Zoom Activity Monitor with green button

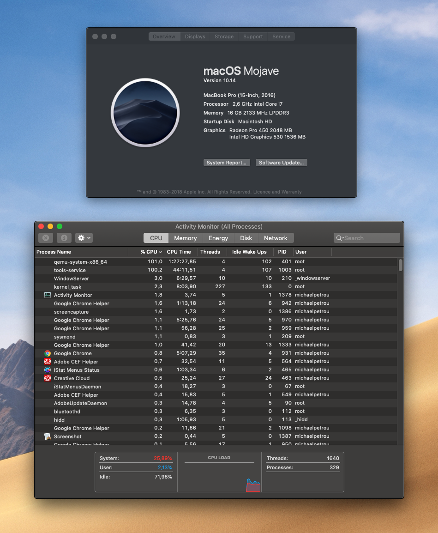pyautogui.click(x=60, y=226)
